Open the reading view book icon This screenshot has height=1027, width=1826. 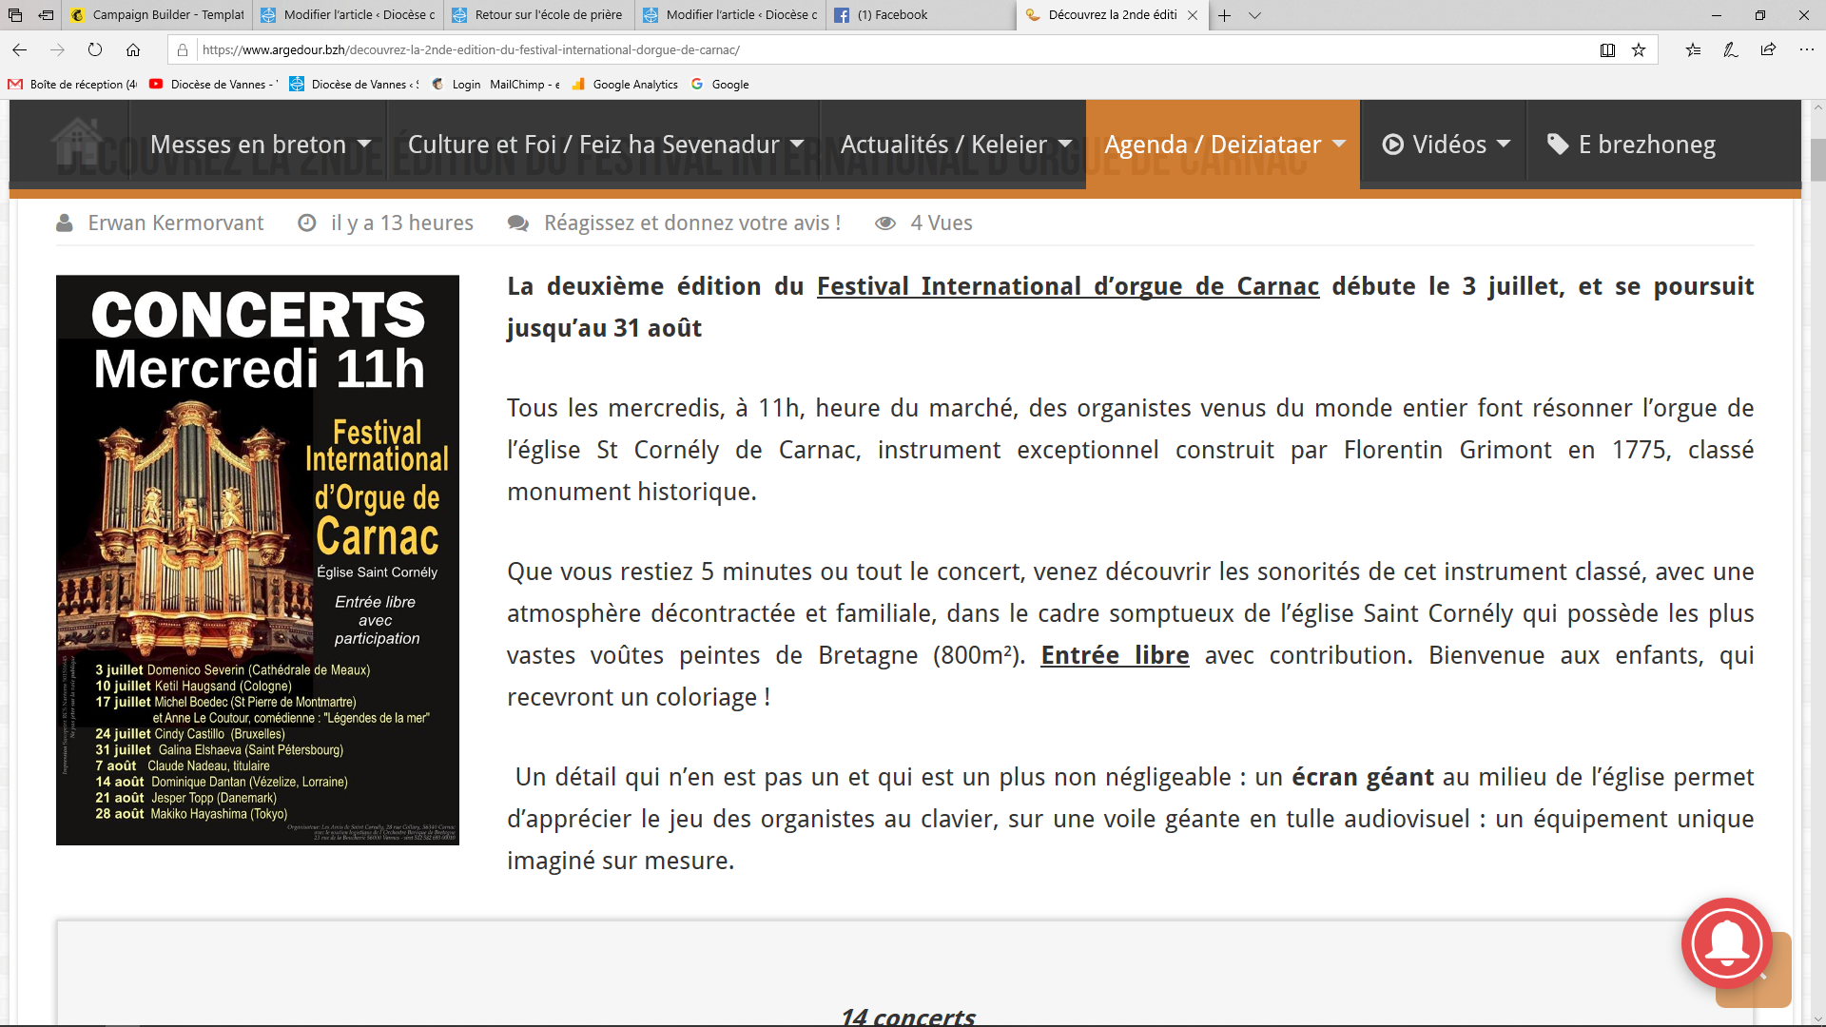point(1607,50)
